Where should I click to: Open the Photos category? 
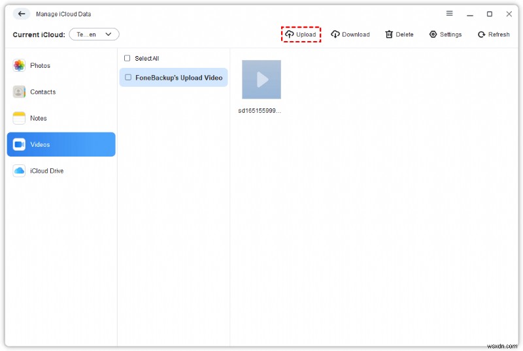click(x=61, y=65)
